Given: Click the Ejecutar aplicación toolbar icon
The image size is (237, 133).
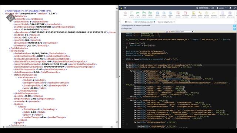Looking at the screenshot, I should pyautogui.click(x=207, y=14).
